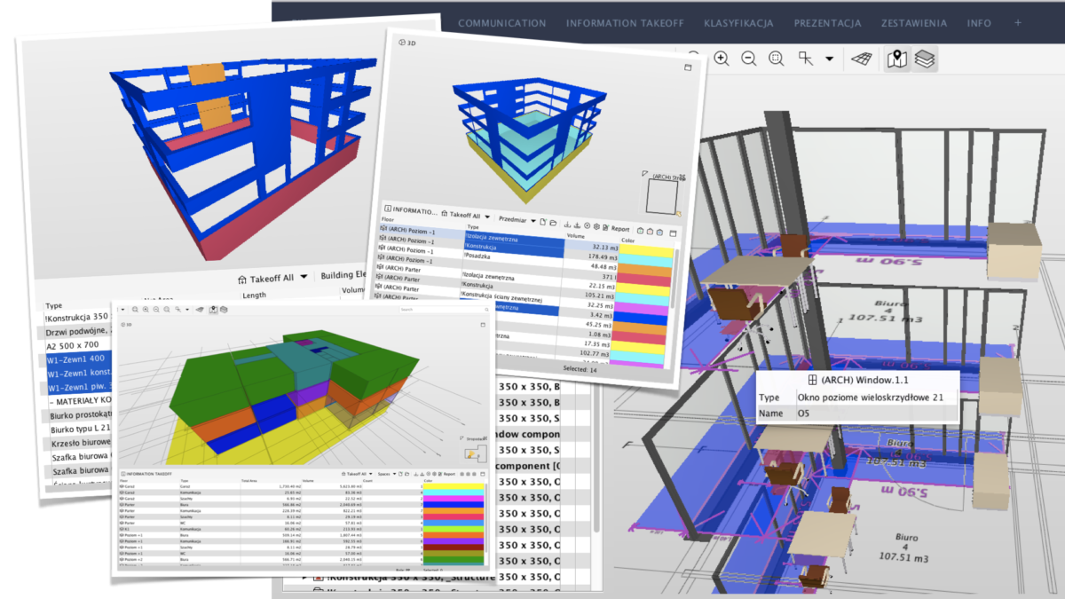Click the new document icon beside Przedmiar
Viewport: 1065px width, 599px height.
542,222
